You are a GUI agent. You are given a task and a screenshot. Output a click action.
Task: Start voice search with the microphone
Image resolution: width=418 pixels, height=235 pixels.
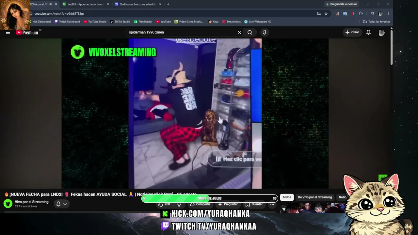[x=265, y=32]
